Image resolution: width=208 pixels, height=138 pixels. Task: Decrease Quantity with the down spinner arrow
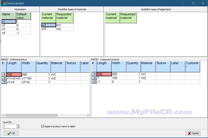point(18,127)
